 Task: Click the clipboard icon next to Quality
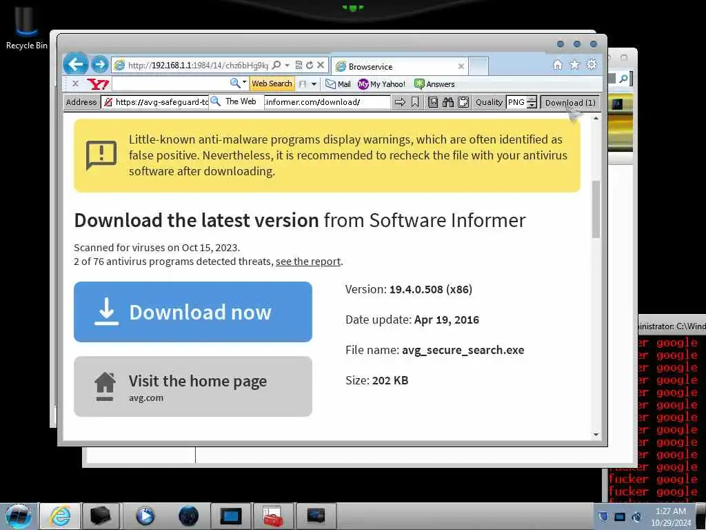click(463, 102)
